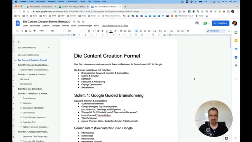This screenshot has width=252, height=142.
Task: Jump to Die Hook in the outline
Action: (x=25, y=79)
